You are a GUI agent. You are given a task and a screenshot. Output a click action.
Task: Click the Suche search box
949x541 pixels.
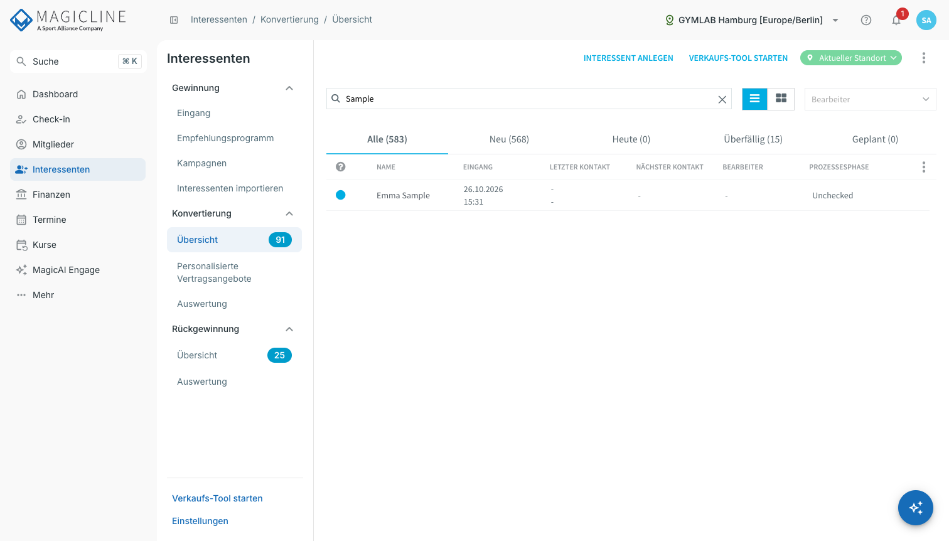click(78, 62)
